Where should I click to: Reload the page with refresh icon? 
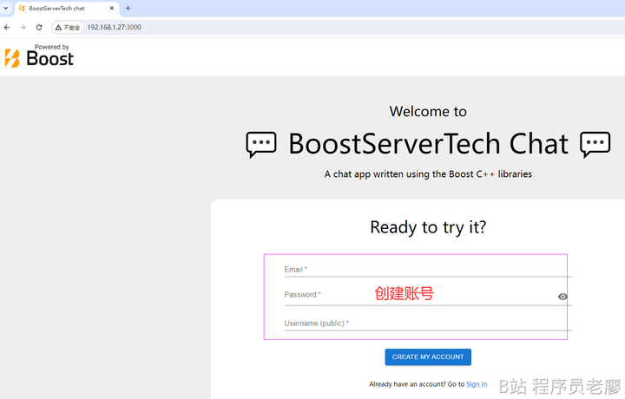(39, 28)
